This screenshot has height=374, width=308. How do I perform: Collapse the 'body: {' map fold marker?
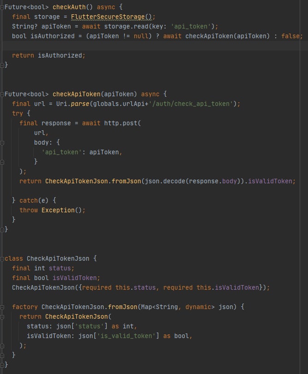point(2,143)
